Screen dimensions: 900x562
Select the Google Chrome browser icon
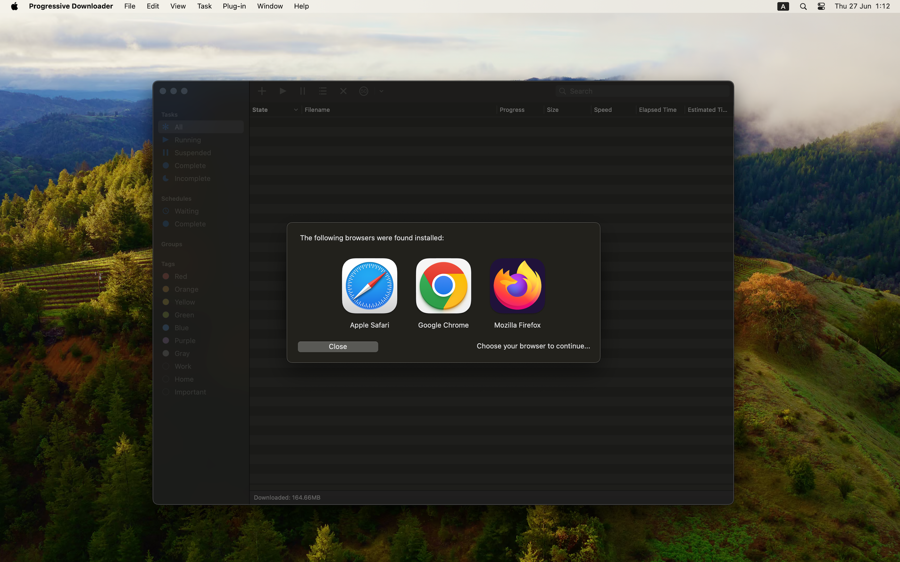pos(443,285)
